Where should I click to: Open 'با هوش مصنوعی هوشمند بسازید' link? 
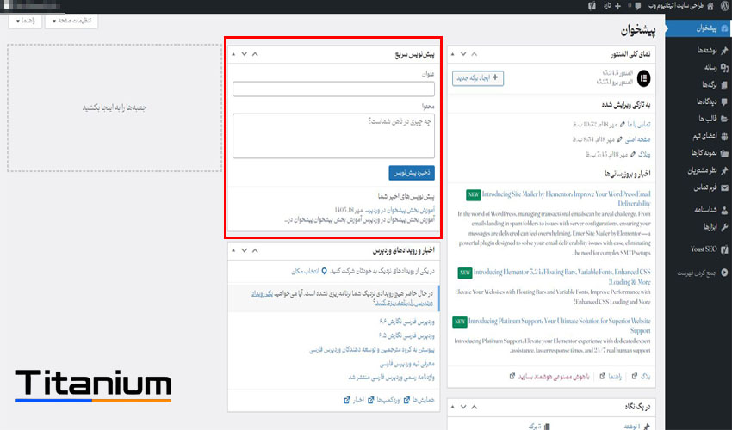[549, 377]
